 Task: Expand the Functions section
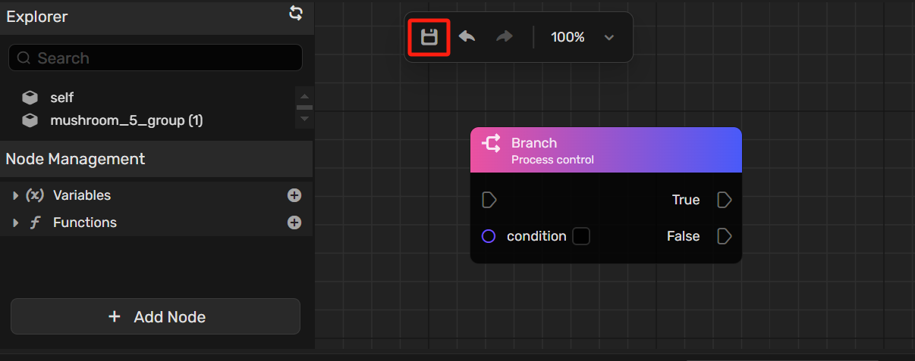point(16,223)
